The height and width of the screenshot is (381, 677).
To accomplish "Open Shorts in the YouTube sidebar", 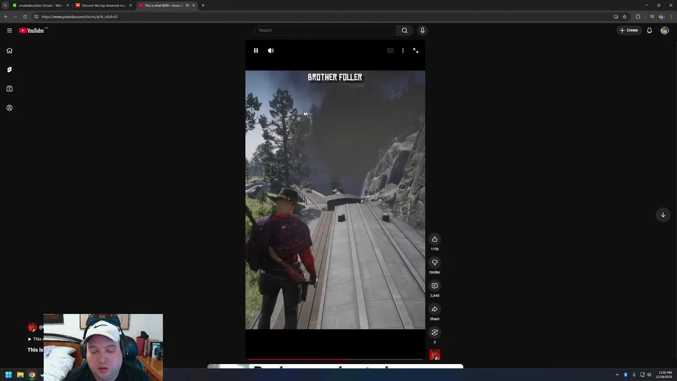I will pos(10,70).
